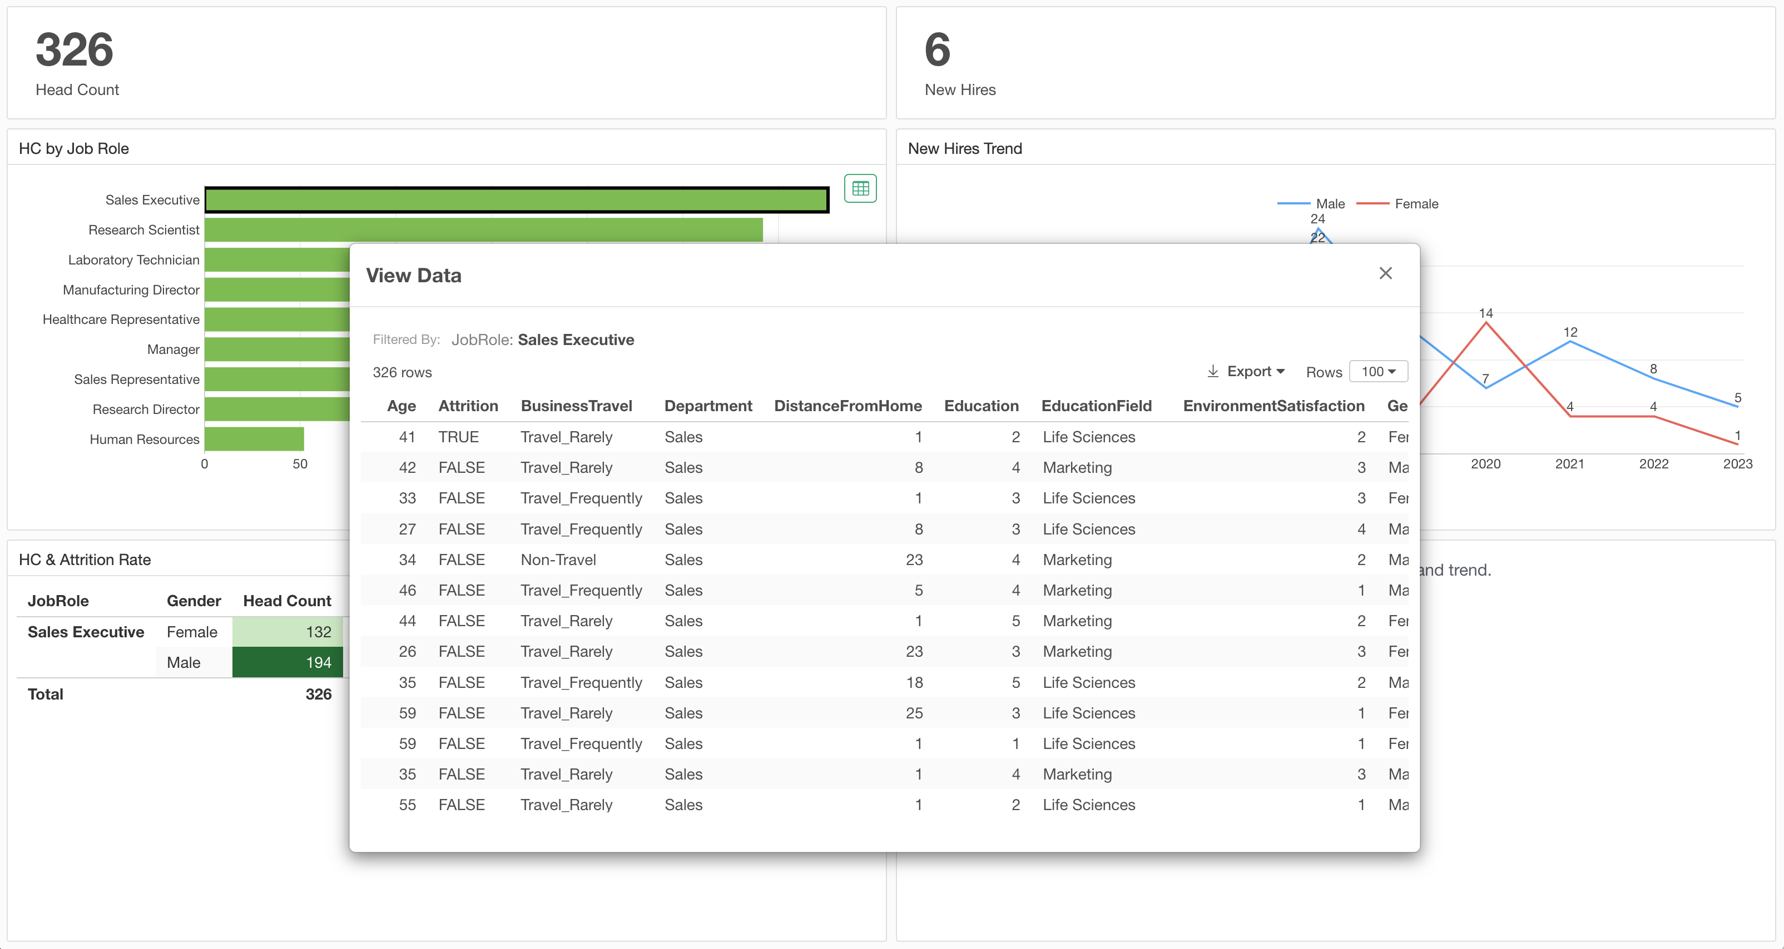
Task: Click the Non-Travel cell in age 34 row
Action: (558, 560)
